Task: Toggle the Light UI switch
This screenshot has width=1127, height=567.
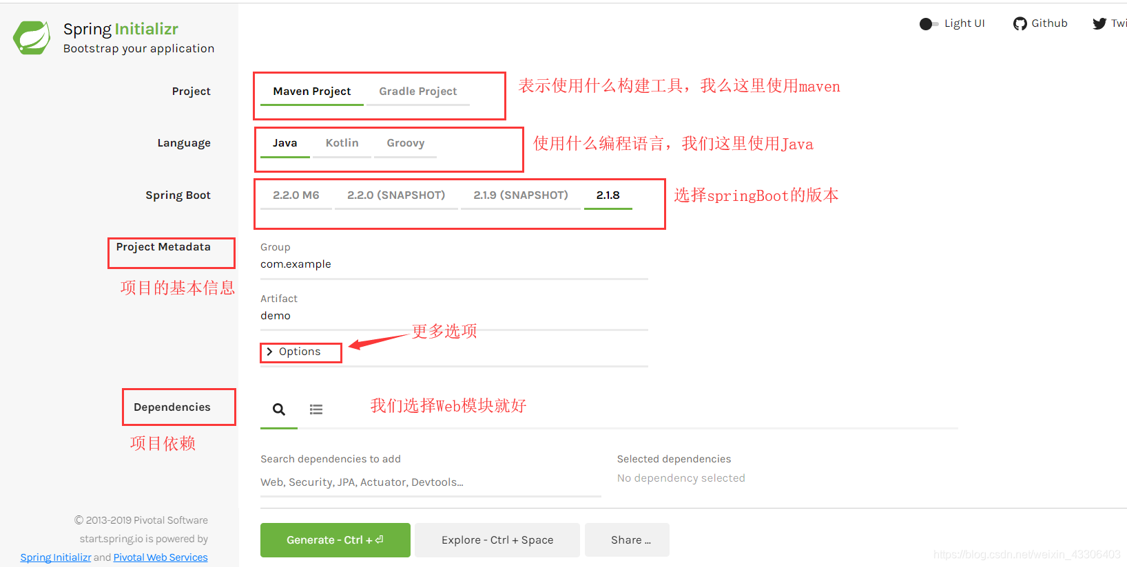Action: point(929,24)
